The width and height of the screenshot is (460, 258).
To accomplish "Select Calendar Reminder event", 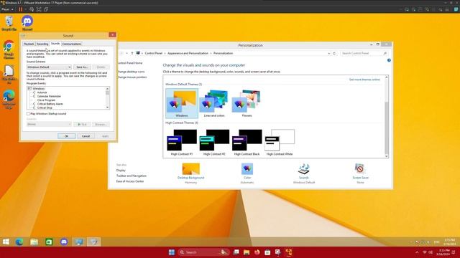I will pos(49,96).
